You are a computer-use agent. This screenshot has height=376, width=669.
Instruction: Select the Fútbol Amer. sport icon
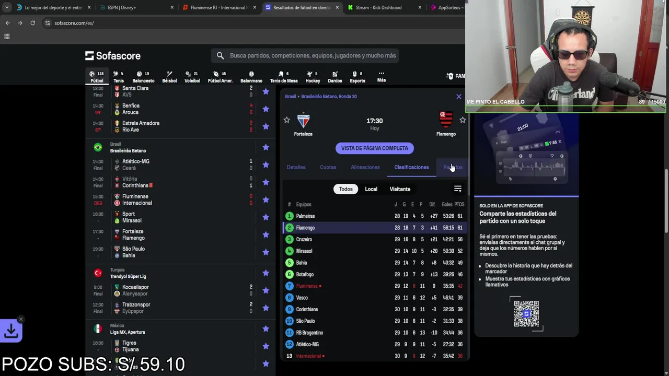tap(220, 77)
